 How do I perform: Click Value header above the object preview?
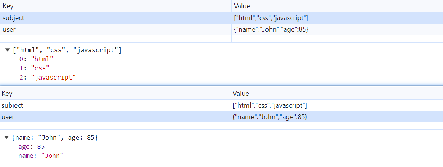(x=241, y=94)
